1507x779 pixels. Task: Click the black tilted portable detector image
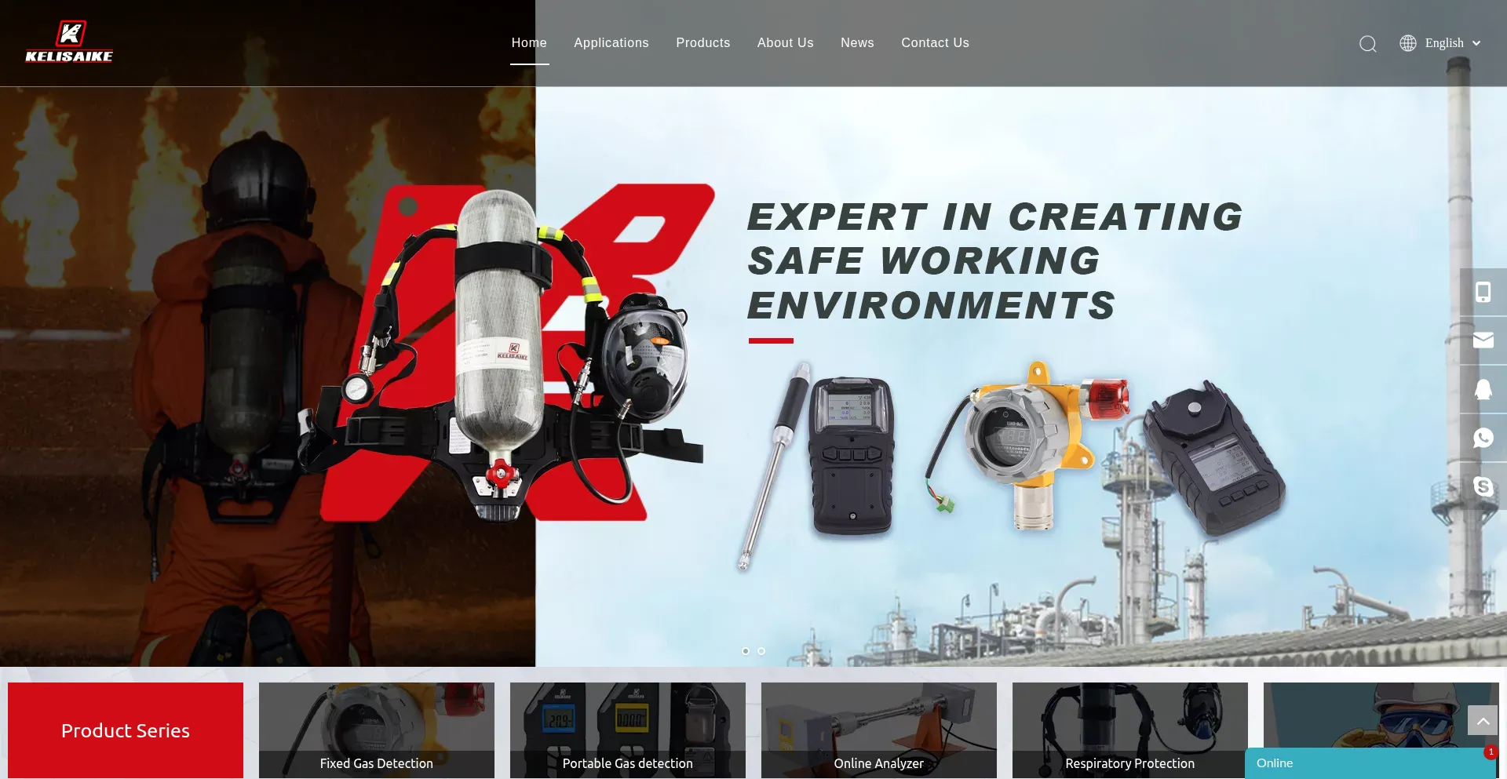(x=1213, y=457)
